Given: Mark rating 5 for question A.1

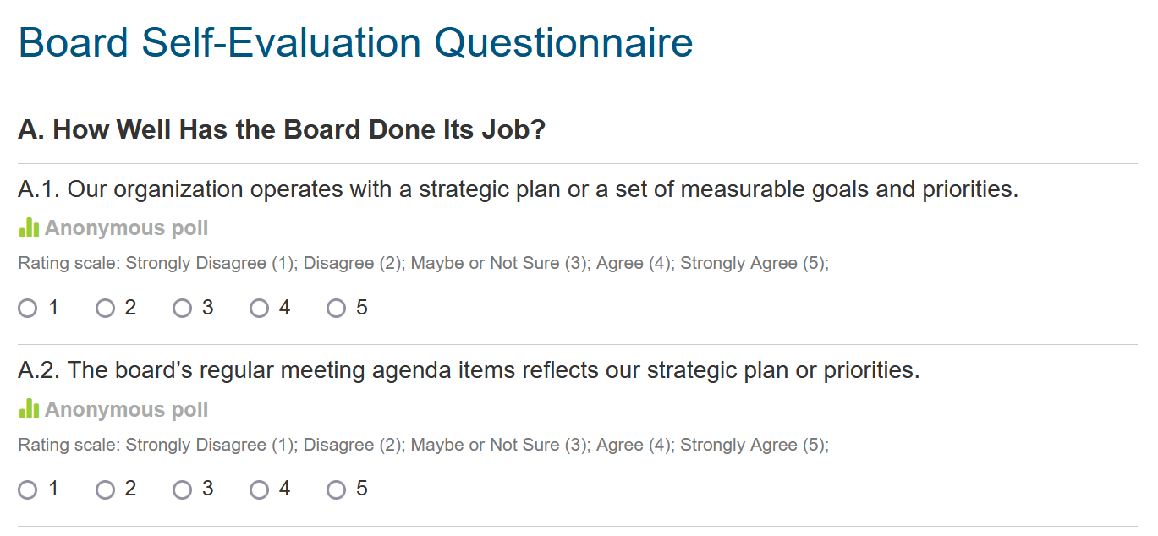Looking at the screenshot, I should [x=337, y=309].
